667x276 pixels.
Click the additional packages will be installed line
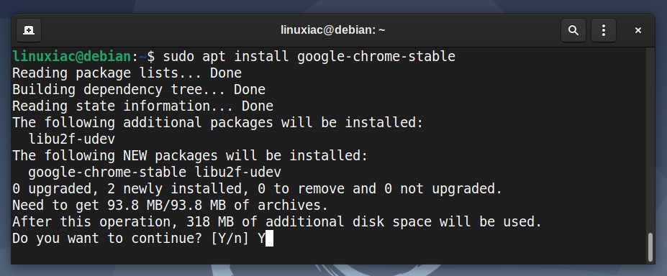pos(218,123)
